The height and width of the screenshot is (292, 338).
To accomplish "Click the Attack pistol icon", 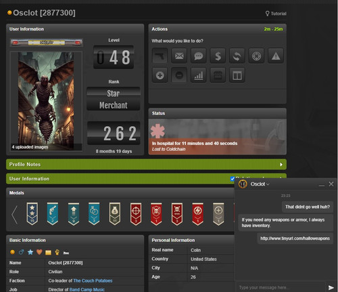I will coord(160,56).
